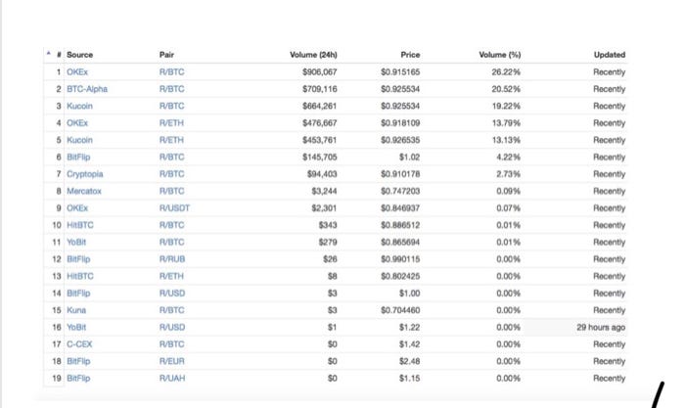The width and height of the screenshot is (686, 408).
Task: Open the C-CEX source link
Action: tap(79, 344)
